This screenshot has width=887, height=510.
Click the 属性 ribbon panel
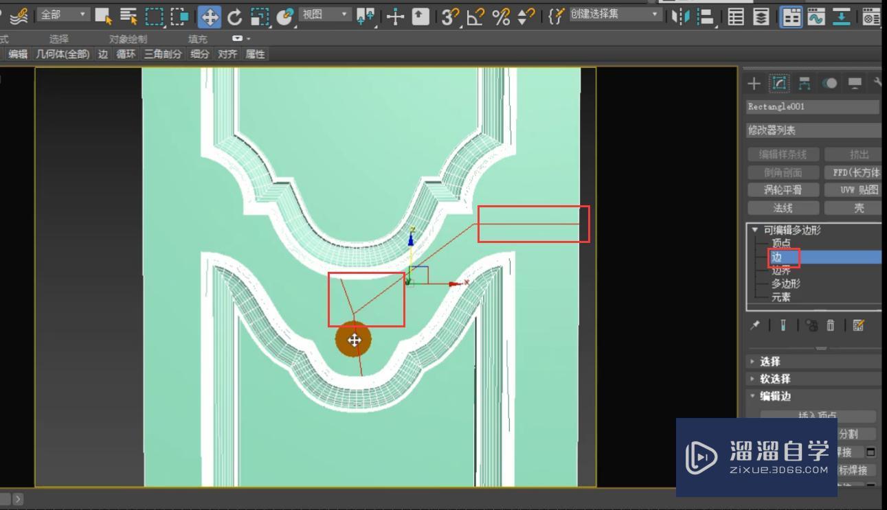click(x=255, y=54)
